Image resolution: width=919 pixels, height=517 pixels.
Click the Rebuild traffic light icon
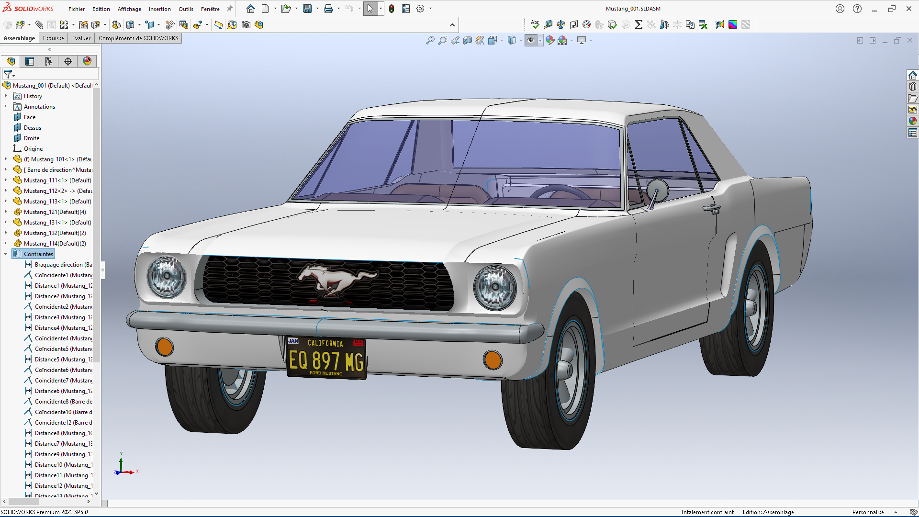tap(392, 9)
